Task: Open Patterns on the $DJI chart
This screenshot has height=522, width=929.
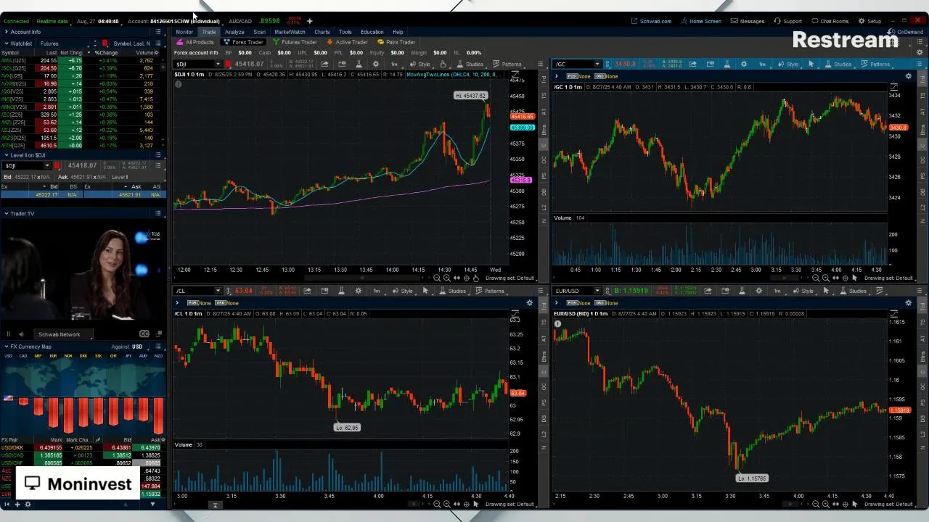Action: (x=506, y=64)
